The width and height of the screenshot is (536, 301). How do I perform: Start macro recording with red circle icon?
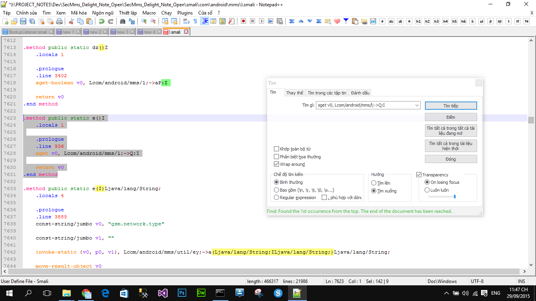(x=244, y=21)
